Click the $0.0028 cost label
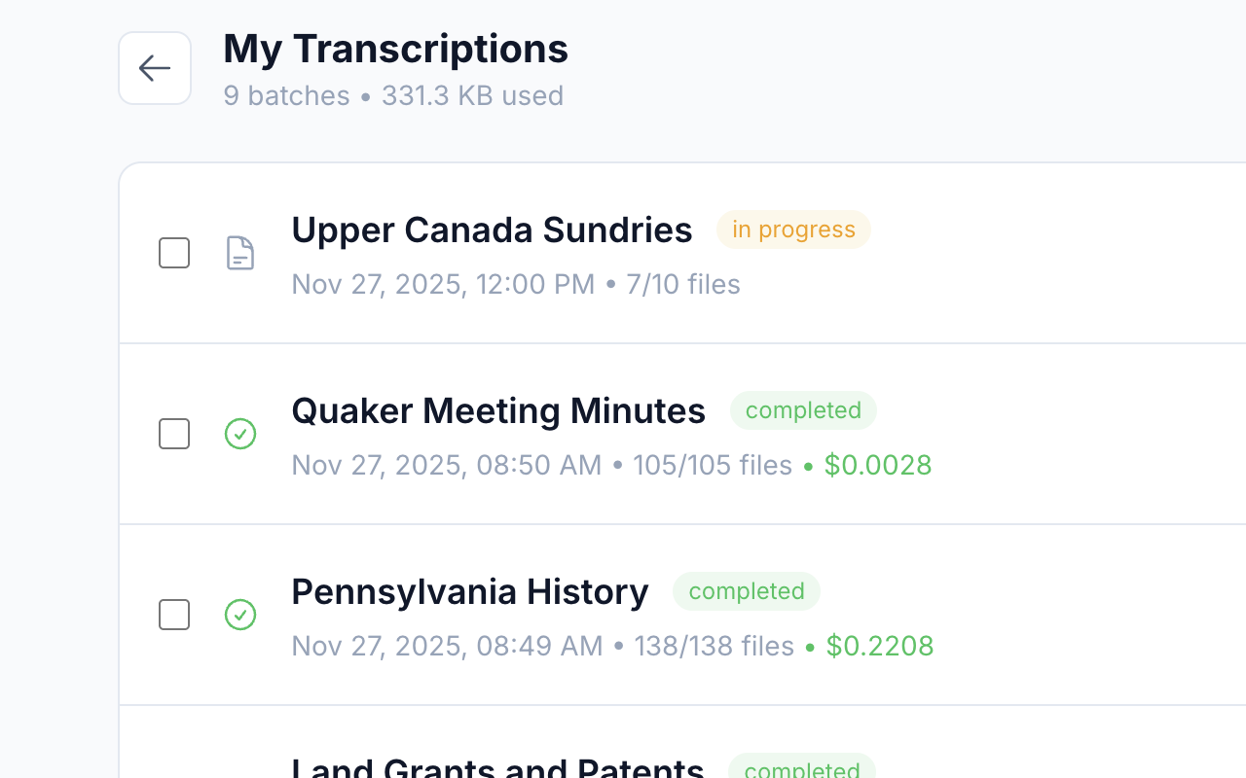 tap(878, 465)
